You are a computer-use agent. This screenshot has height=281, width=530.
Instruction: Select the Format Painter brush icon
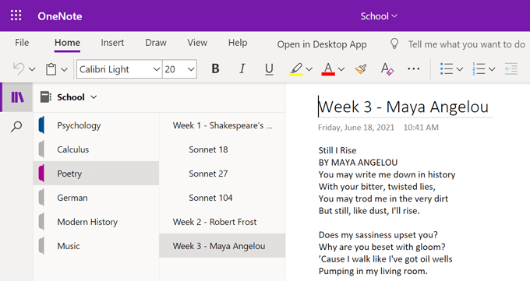coord(361,69)
